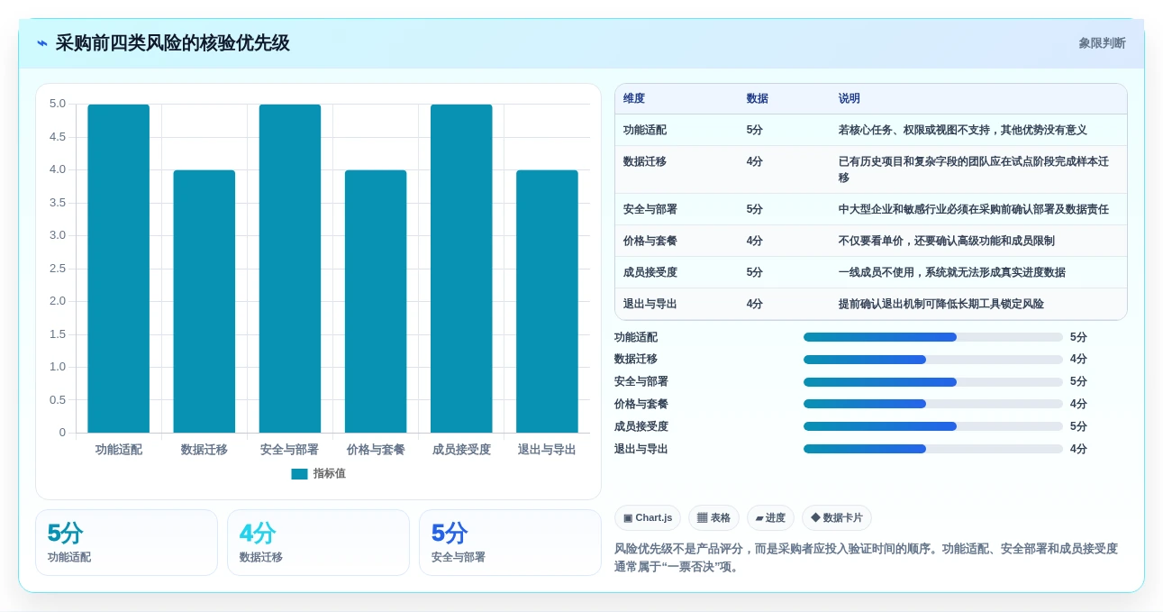
Task: Click the 功能适配 bar in chart
Action: (119, 269)
